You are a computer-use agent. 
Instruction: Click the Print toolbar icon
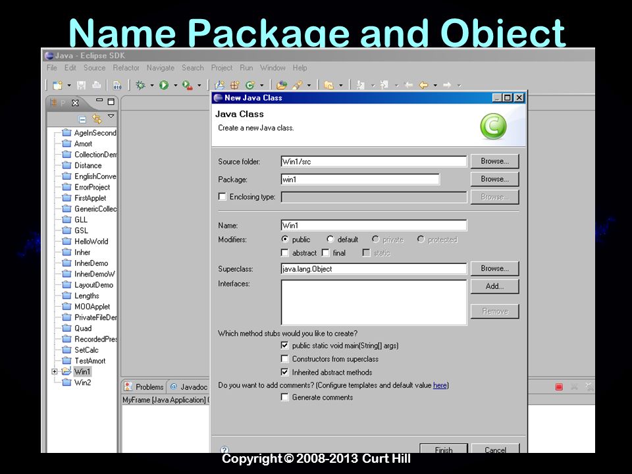coord(97,85)
